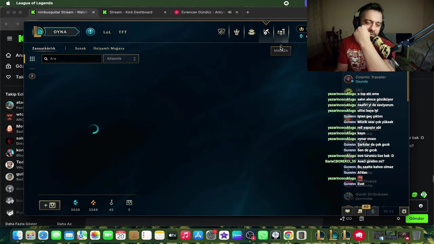Click the infinity icon under the Kick chat

pyautogui.click(x=349, y=219)
